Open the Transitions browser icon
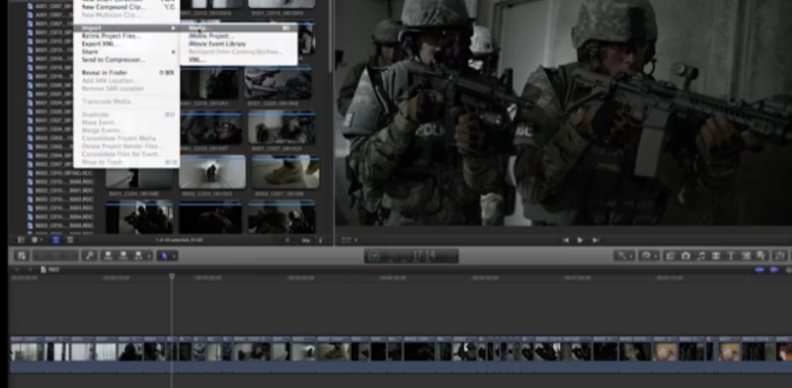The width and height of the screenshot is (792, 388). click(716, 256)
